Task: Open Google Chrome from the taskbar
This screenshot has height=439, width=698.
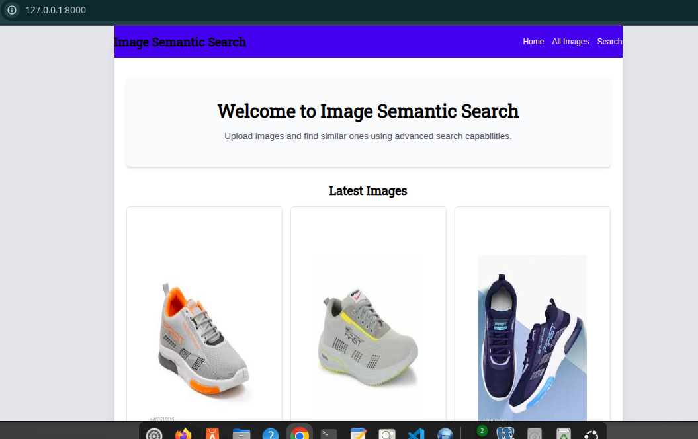Action: (x=300, y=433)
